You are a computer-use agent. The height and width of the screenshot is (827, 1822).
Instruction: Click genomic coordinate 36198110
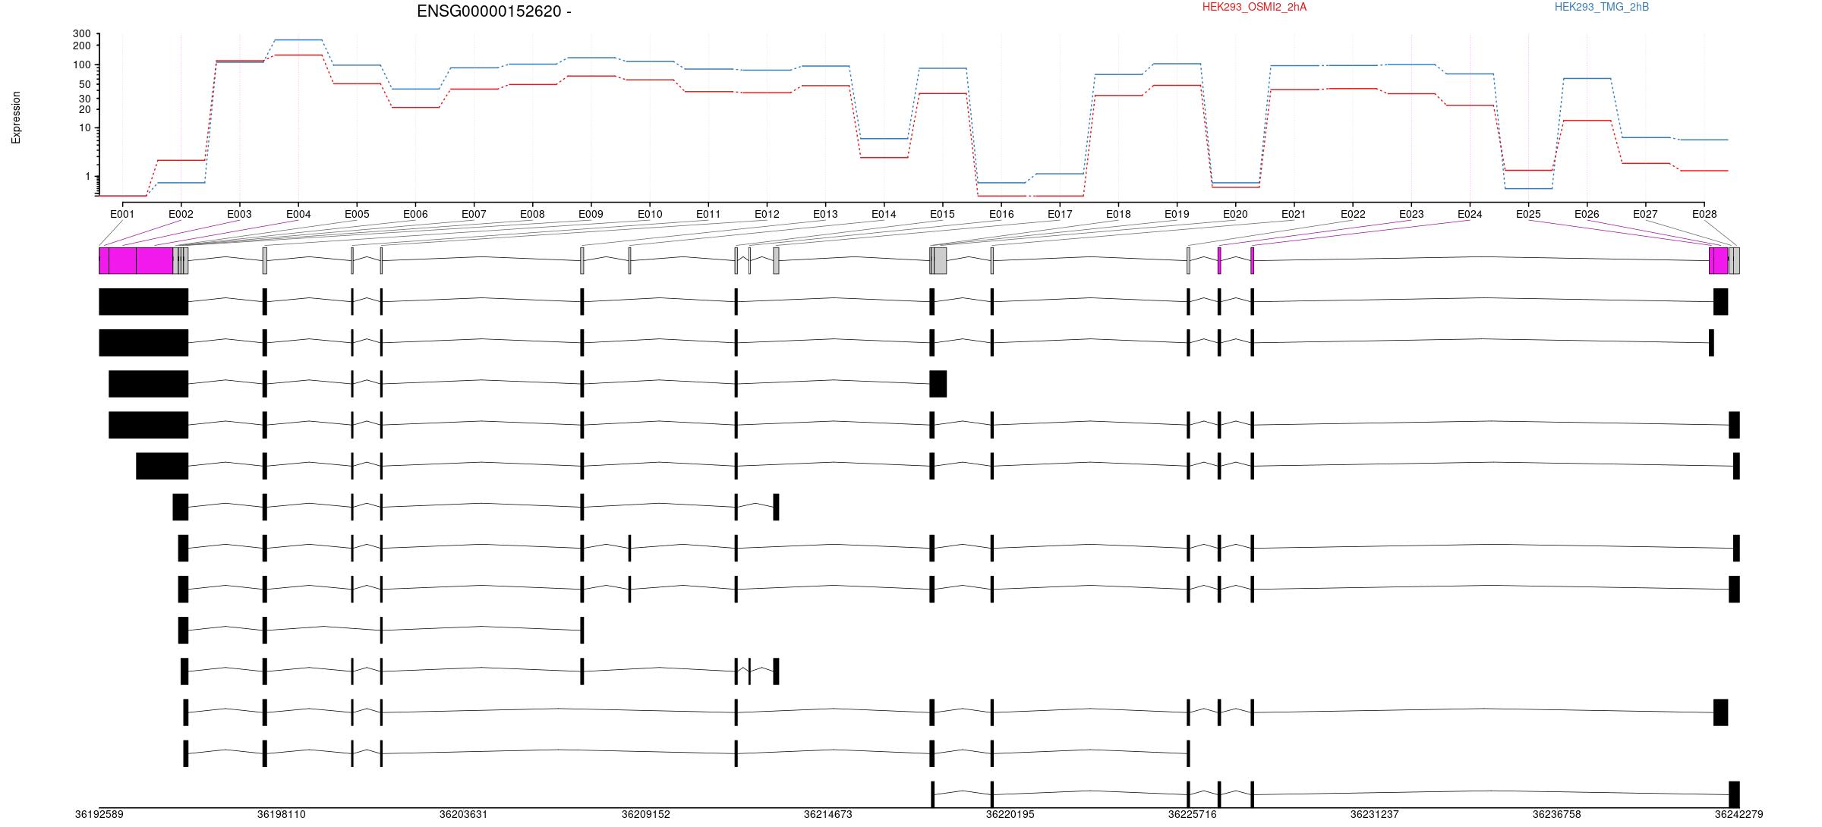click(x=281, y=814)
